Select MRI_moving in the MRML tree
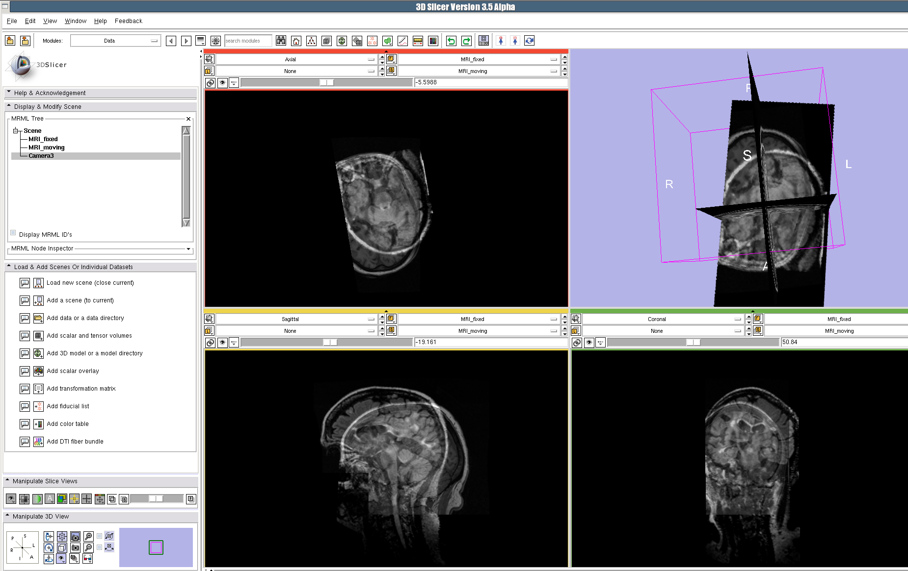 point(46,148)
